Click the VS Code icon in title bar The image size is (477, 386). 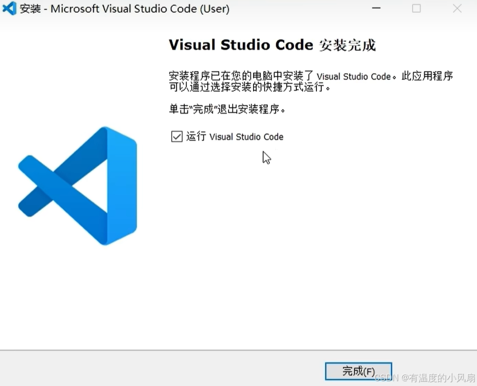click(9, 8)
